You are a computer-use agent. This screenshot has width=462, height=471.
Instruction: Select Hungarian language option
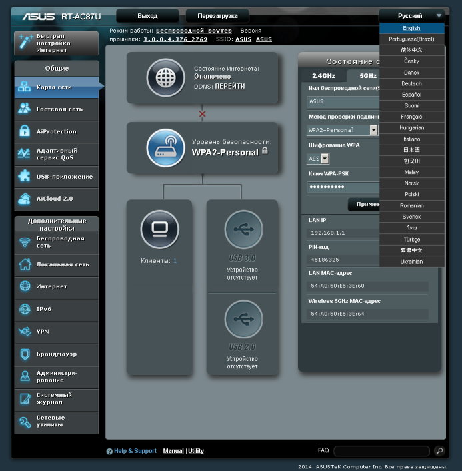pyautogui.click(x=411, y=128)
